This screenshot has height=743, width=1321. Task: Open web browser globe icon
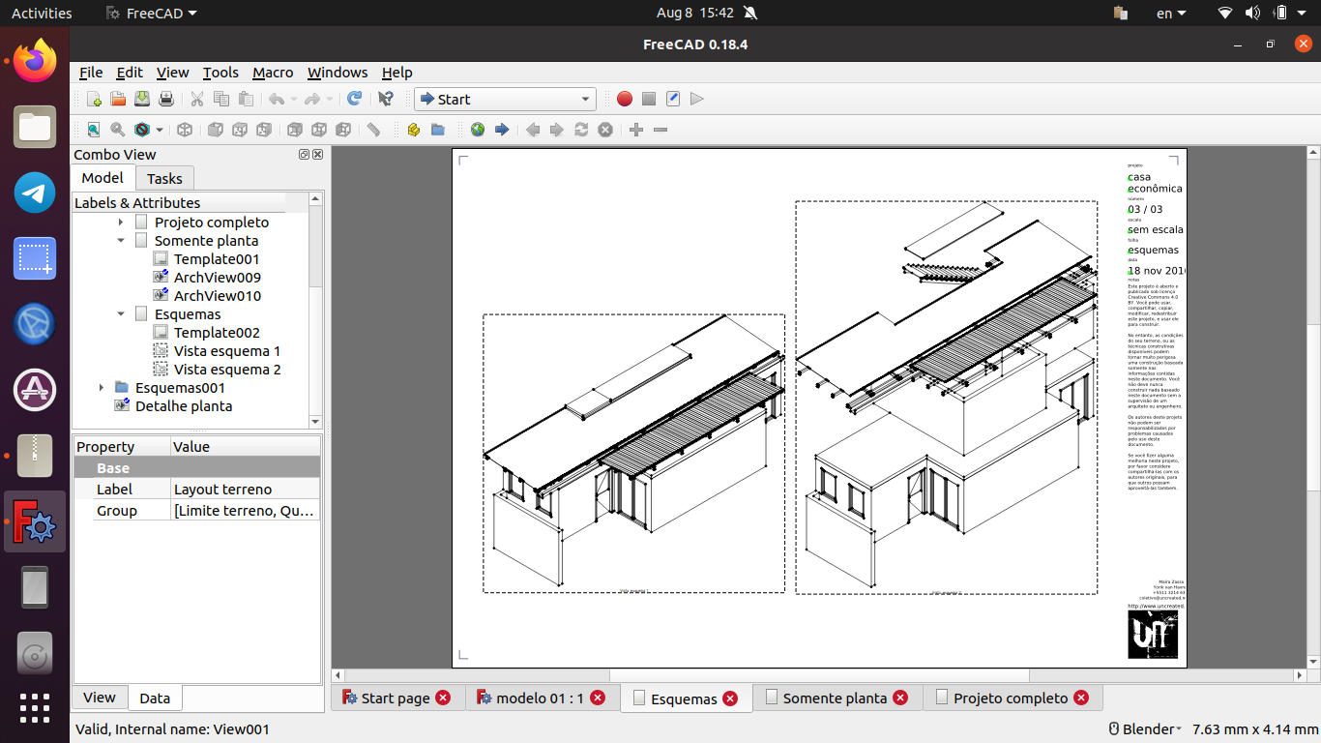(x=478, y=130)
